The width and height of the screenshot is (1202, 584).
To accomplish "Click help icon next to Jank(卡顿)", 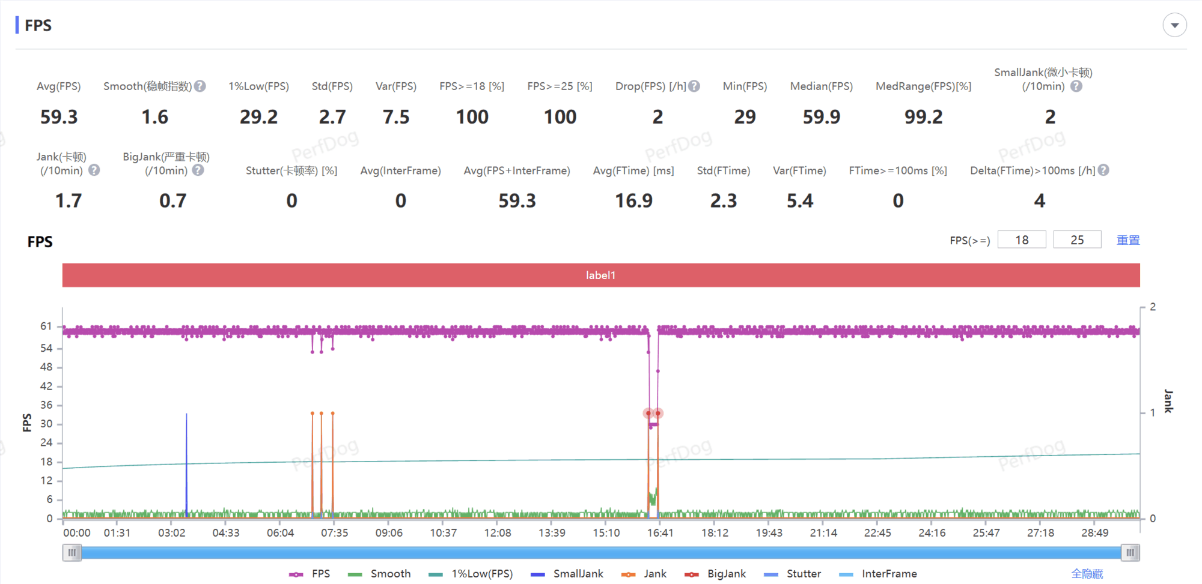I will (94, 170).
